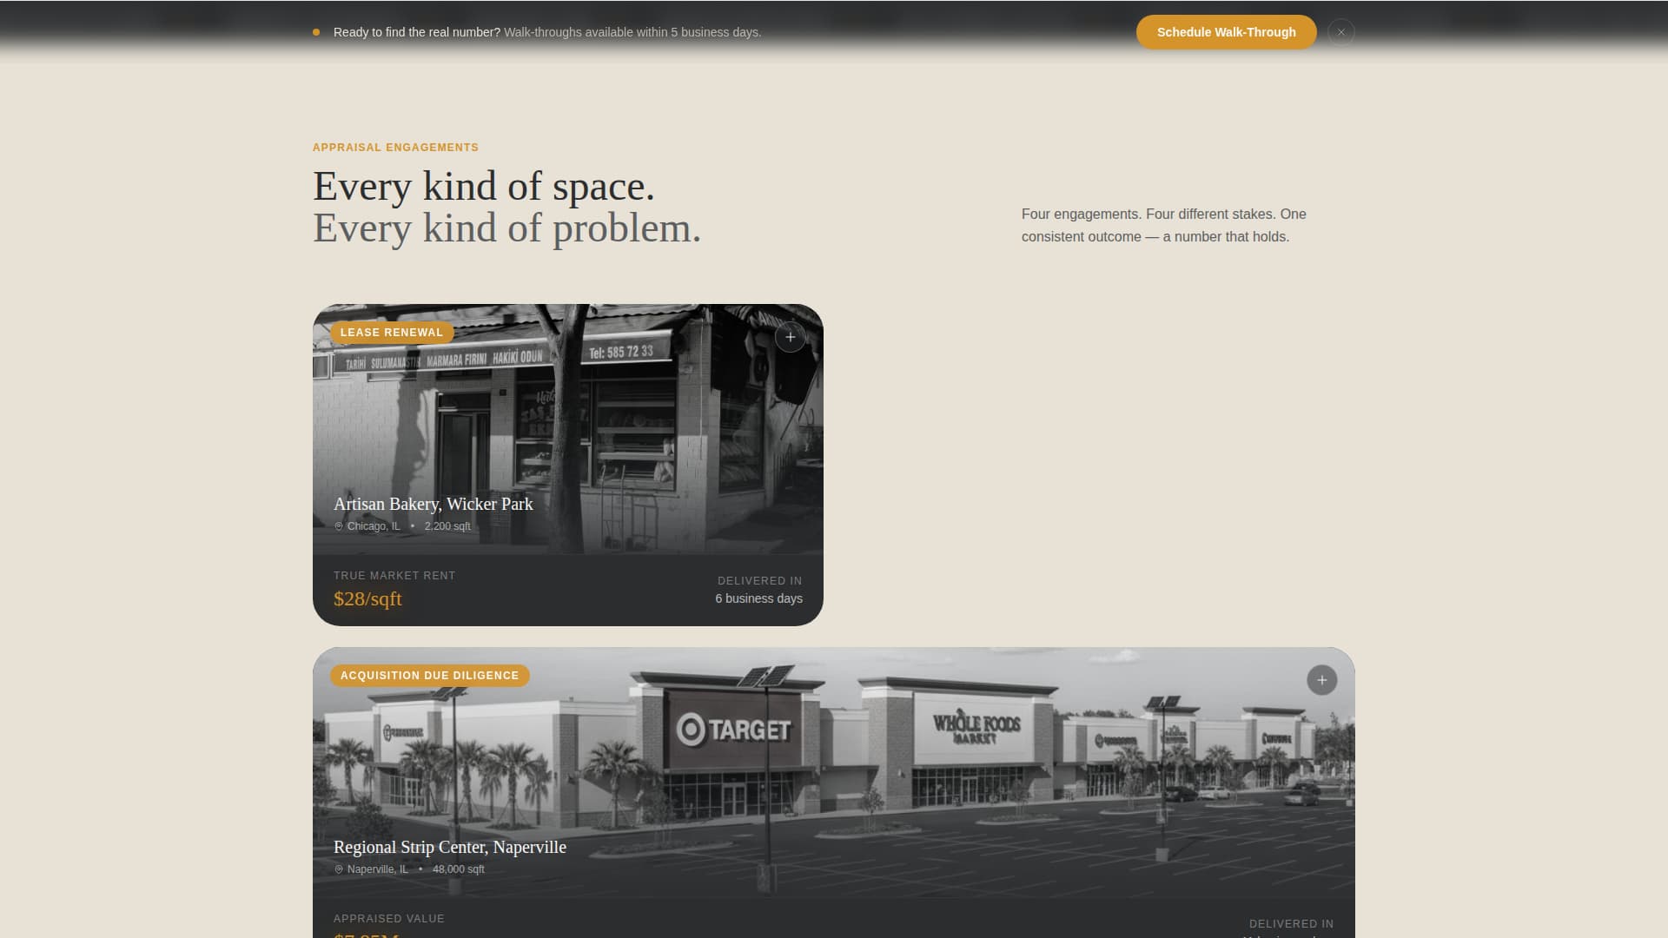1668x938 pixels.
Task: Open the Regional Strip Center, Naperville listing
Action: pyautogui.click(x=450, y=847)
